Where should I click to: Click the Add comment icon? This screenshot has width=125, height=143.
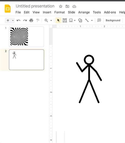pos(99,20)
